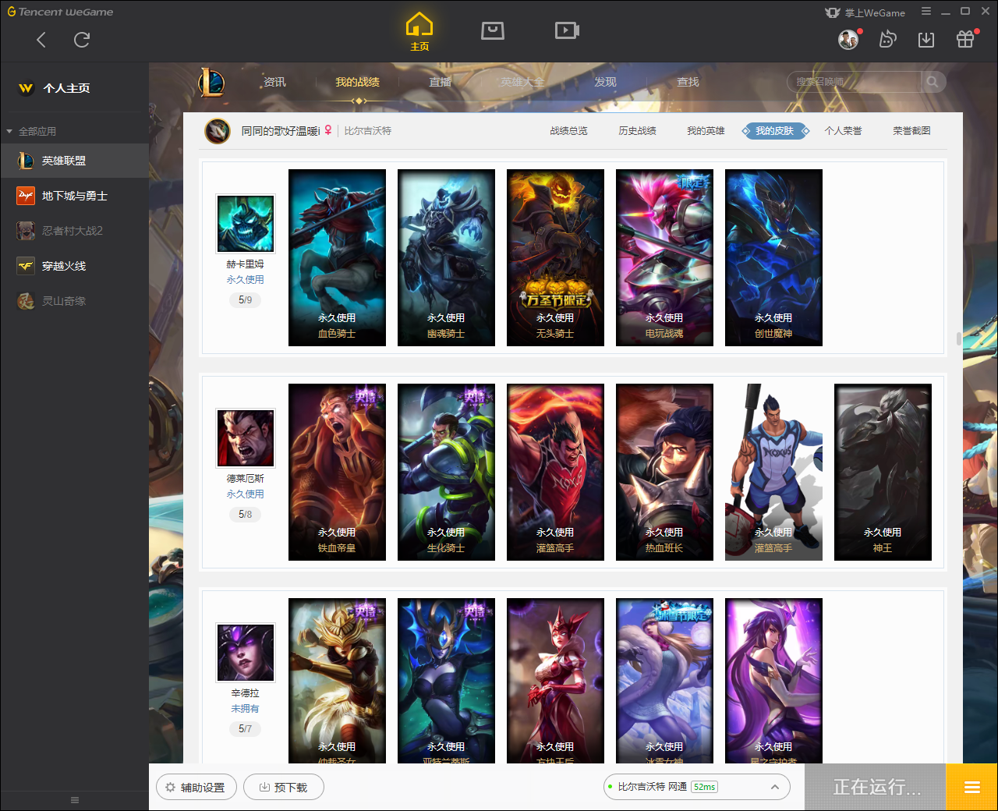Open the gift box icon
This screenshot has width=998, height=811.
965,40
